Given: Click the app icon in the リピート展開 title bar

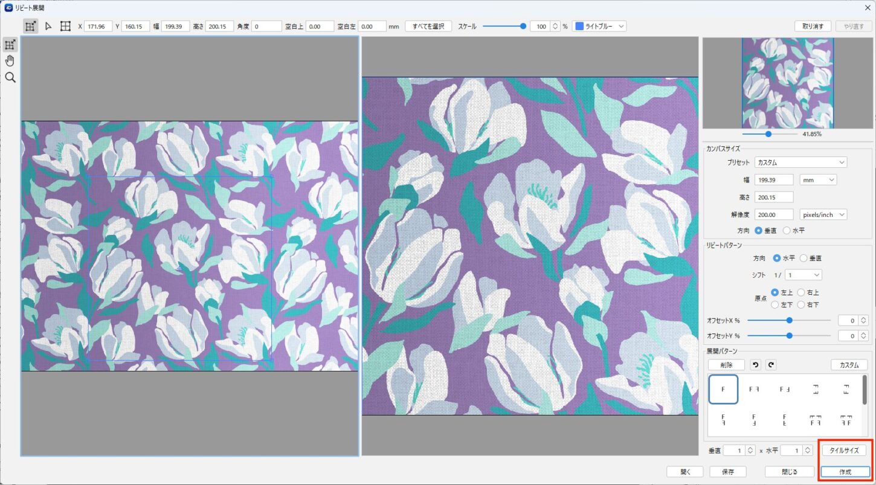Looking at the screenshot, I should point(8,8).
